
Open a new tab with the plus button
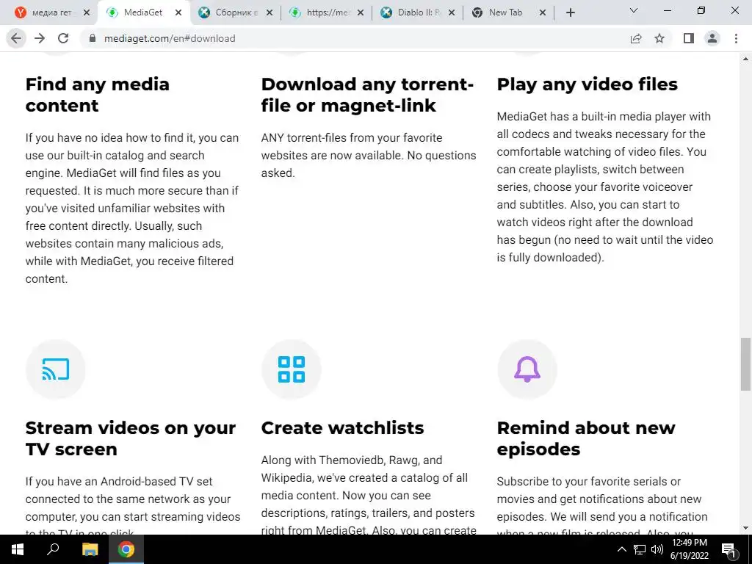pyautogui.click(x=570, y=12)
